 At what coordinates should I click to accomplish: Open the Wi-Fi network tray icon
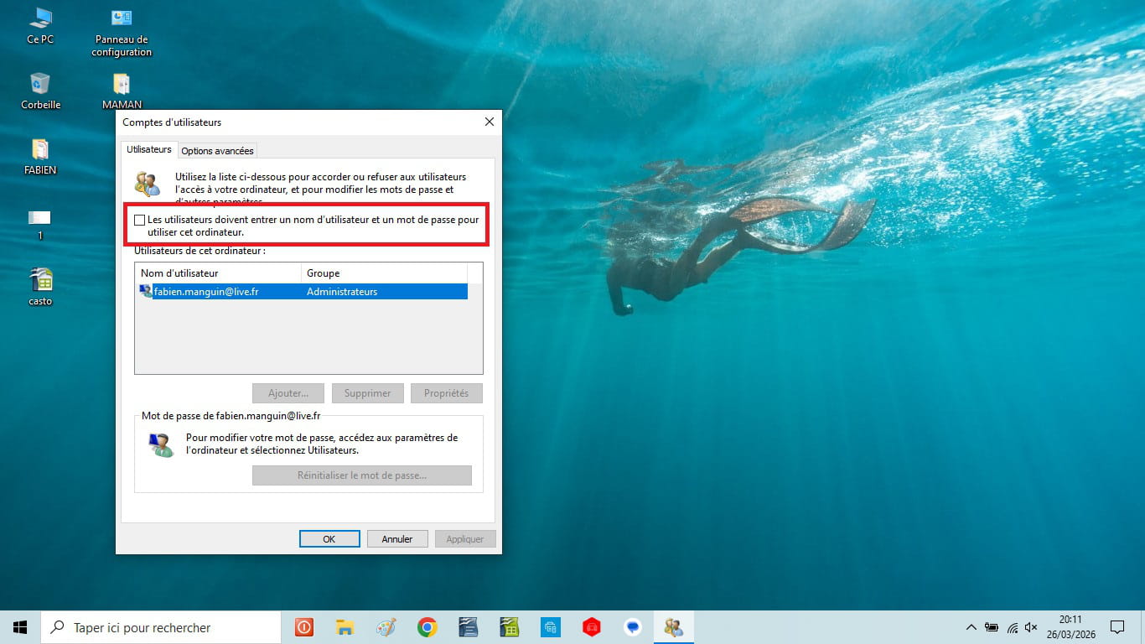(1012, 627)
